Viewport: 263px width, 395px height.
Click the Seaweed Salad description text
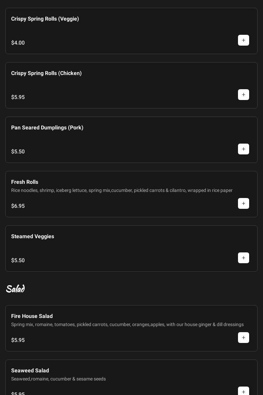pyautogui.click(x=58, y=379)
